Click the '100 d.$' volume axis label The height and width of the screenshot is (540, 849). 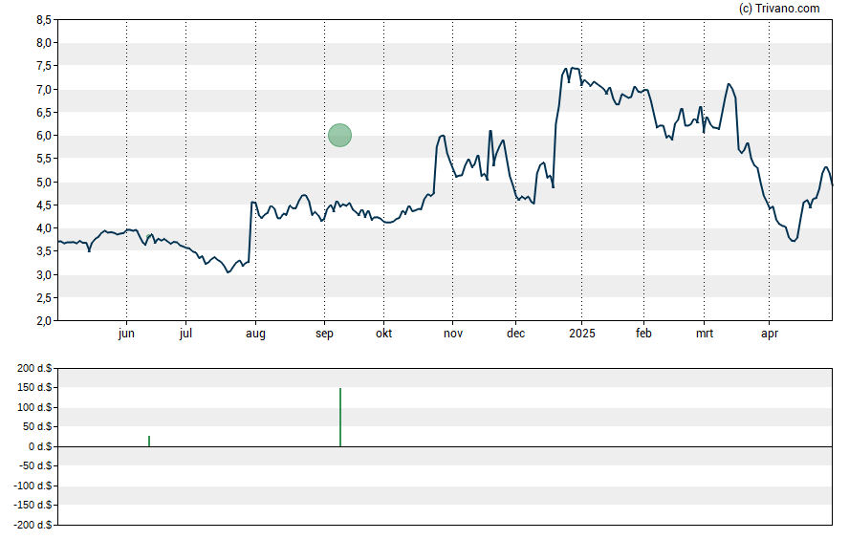[x=34, y=407]
